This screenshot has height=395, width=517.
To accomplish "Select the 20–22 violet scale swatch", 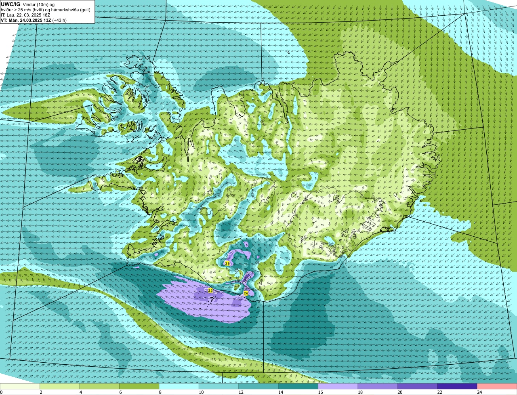I will coord(418,386).
